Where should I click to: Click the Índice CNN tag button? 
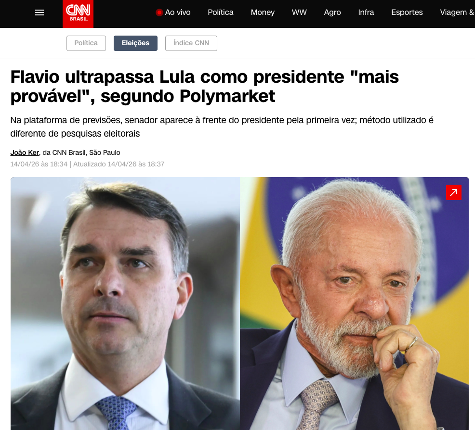pos(191,43)
